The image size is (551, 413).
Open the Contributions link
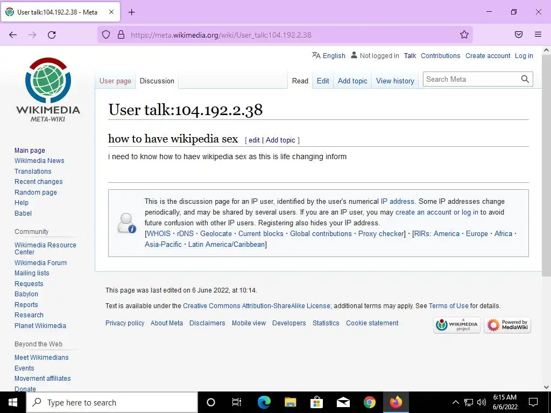[441, 55]
